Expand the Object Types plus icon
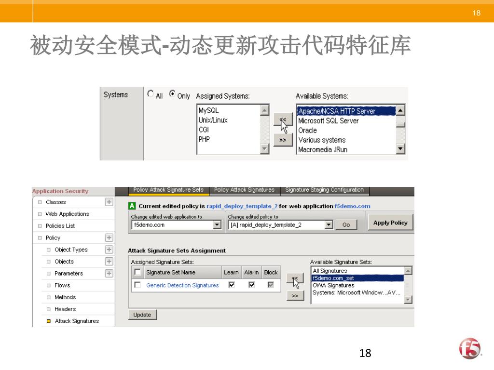494x370 pixels. coord(109,250)
